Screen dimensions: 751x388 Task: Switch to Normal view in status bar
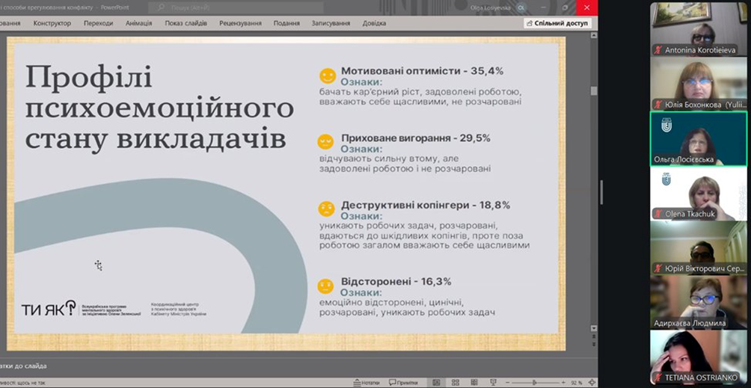437,382
